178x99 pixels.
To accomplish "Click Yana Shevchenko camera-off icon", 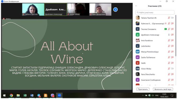I will point(172,74).
